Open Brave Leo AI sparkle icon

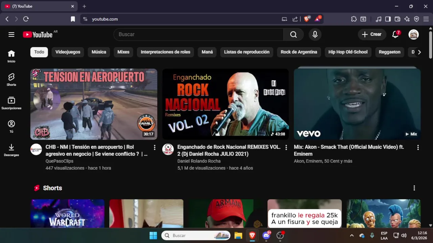pyautogui.click(x=407, y=19)
